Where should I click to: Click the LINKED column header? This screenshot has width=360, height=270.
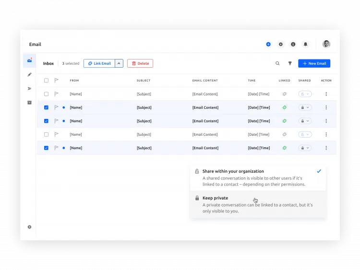click(285, 81)
